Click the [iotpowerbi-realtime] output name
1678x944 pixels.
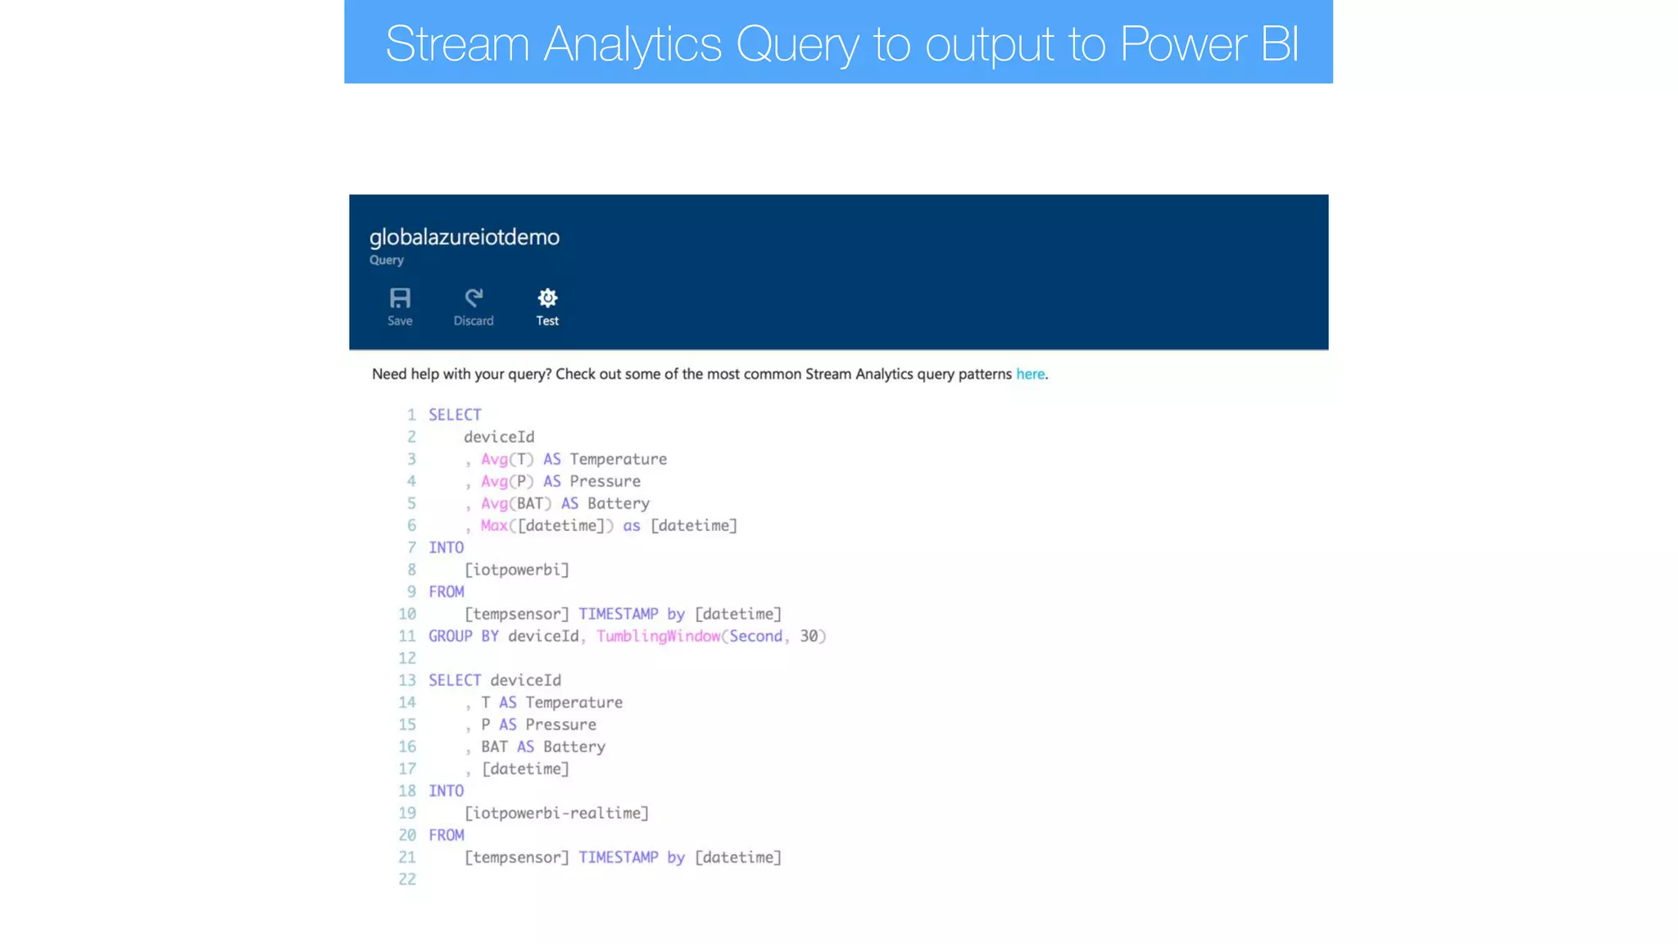coord(556,813)
